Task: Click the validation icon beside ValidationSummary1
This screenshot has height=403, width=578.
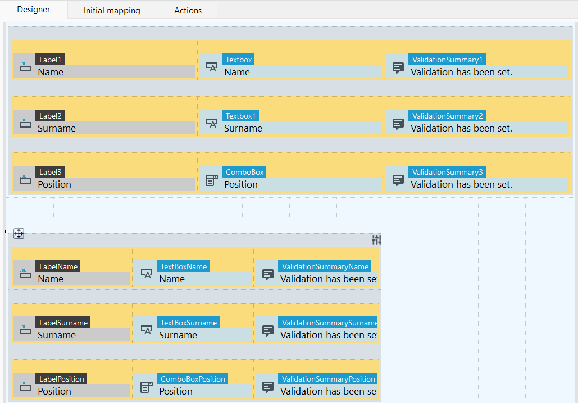Action: (398, 68)
